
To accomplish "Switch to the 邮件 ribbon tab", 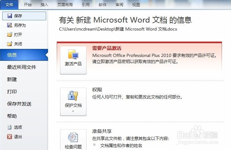I will 103,5.
